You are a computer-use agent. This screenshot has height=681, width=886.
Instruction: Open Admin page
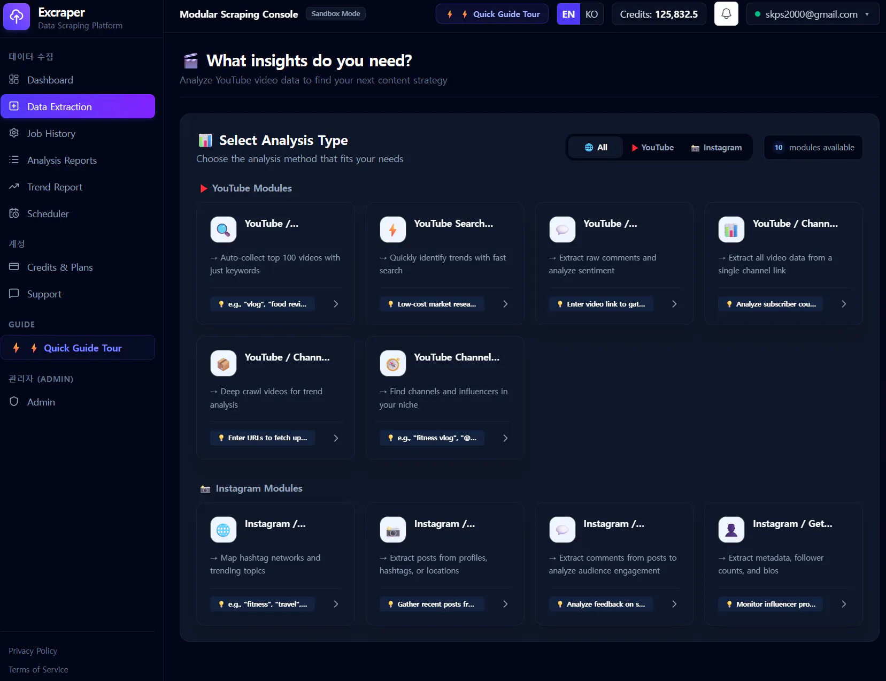pyautogui.click(x=78, y=402)
